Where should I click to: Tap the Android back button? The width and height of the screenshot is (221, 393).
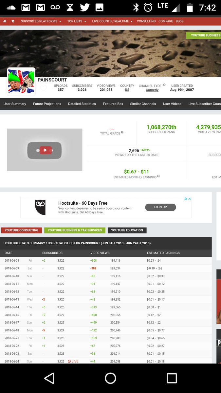(49, 378)
